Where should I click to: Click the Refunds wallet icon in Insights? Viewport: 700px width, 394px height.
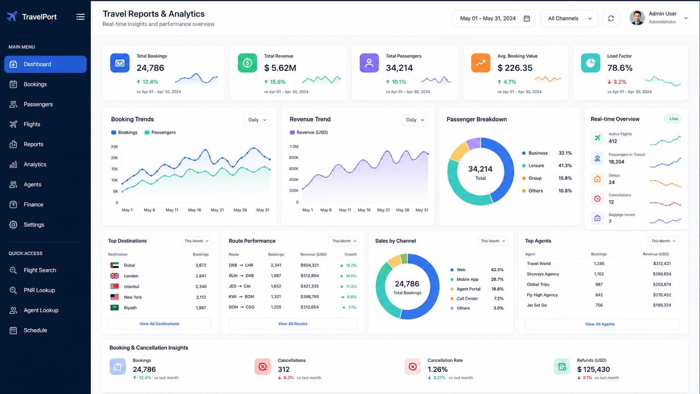562,366
